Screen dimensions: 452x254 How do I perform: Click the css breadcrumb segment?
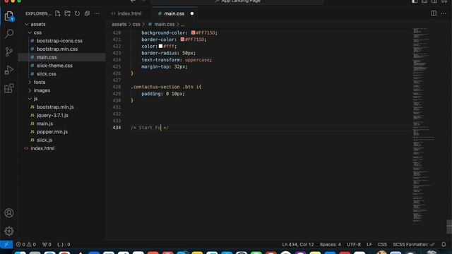click(x=136, y=24)
